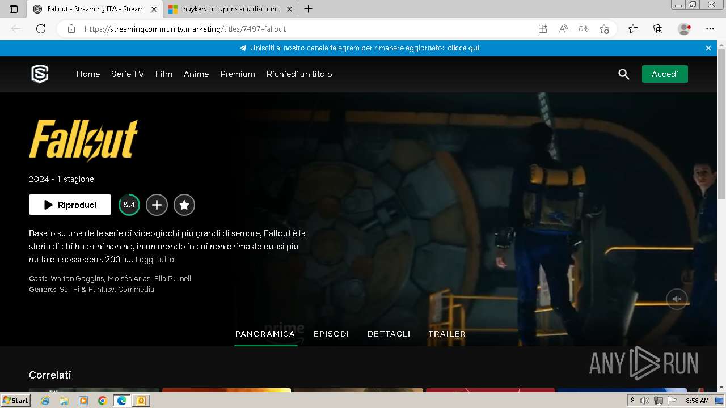This screenshot has width=726, height=408.
Task: Click the system tray volume icon
Action: (644, 401)
